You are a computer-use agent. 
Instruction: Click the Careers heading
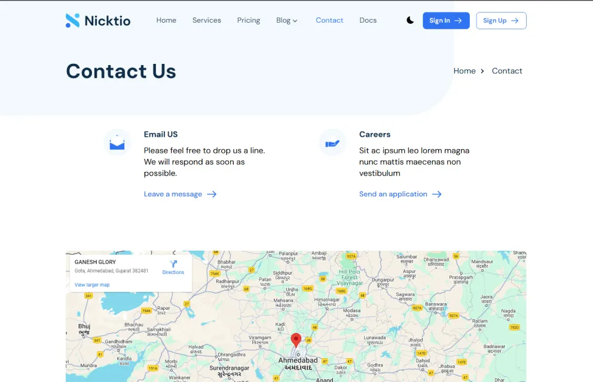(x=375, y=134)
